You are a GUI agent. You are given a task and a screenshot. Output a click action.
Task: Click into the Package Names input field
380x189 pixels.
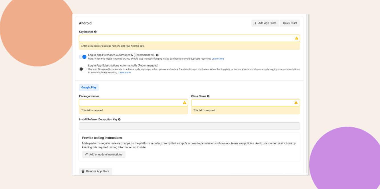pyautogui.click(x=133, y=103)
